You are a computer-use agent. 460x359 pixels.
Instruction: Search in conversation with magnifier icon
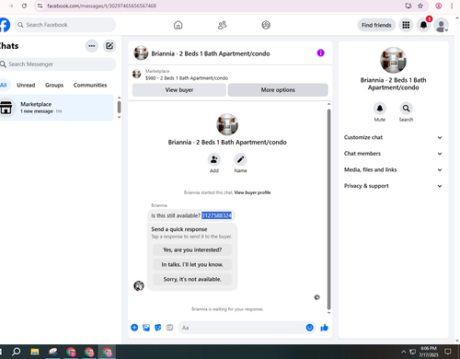(406, 109)
